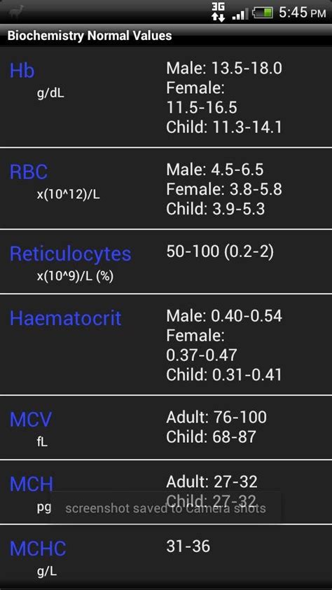This screenshot has width=332, height=590.
Task: Tap the MCHC 31-36 value
Action: click(x=188, y=547)
